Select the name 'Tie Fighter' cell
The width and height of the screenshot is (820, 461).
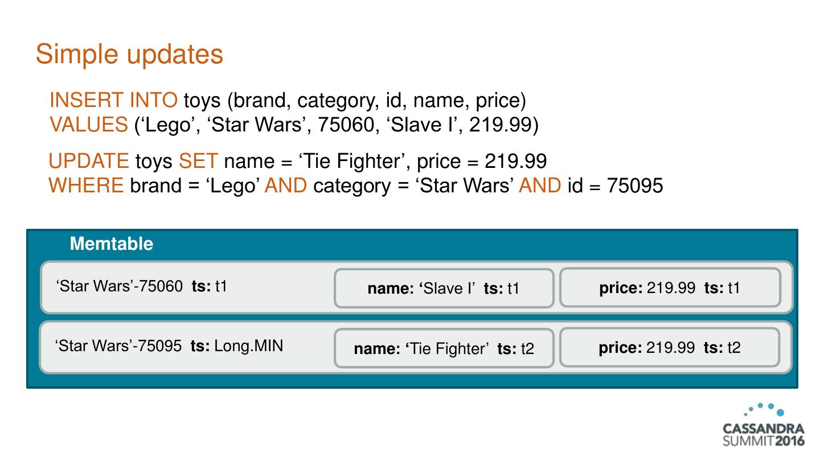pyautogui.click(x=444, y=348)
